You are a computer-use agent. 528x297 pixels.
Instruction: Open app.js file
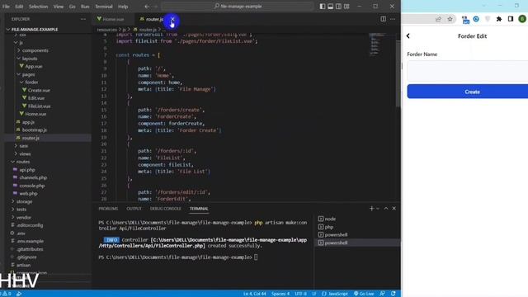coord(28,122)
